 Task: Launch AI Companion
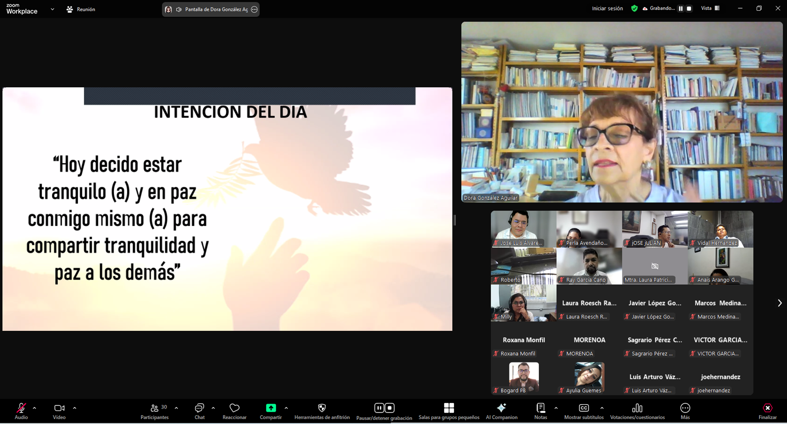[x=501, y=411]
